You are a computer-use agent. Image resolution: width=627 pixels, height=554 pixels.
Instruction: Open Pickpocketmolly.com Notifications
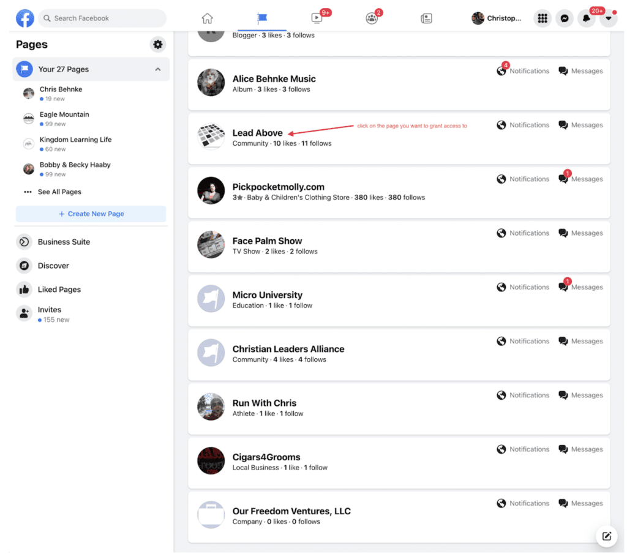523,179
